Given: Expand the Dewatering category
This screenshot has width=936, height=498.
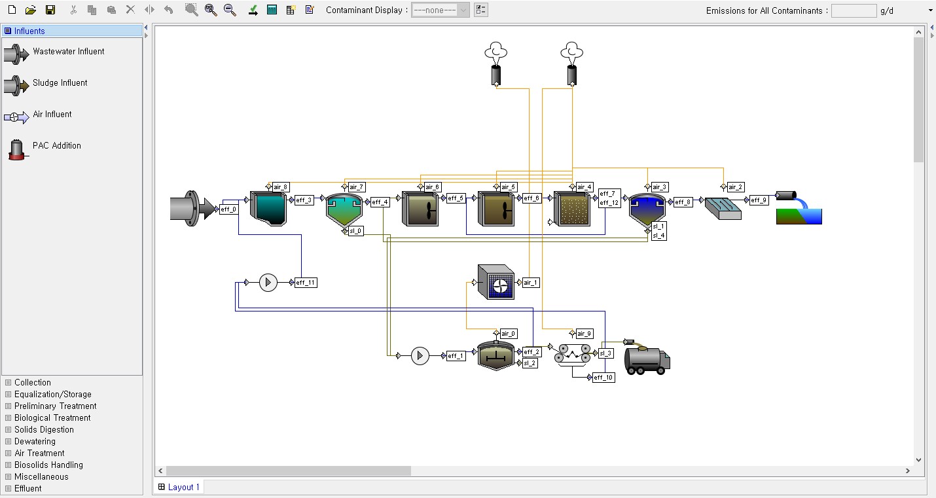Looking at the screenshot, I should click(35, 441).
